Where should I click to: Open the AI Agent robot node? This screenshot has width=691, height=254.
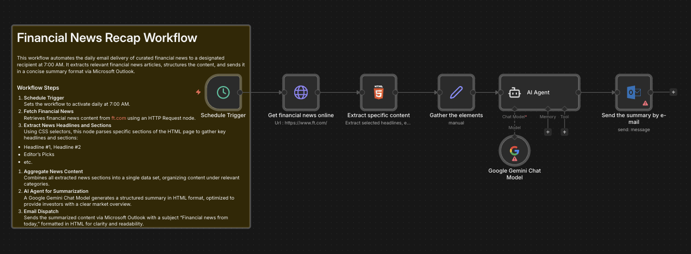[x=539, y=92]
